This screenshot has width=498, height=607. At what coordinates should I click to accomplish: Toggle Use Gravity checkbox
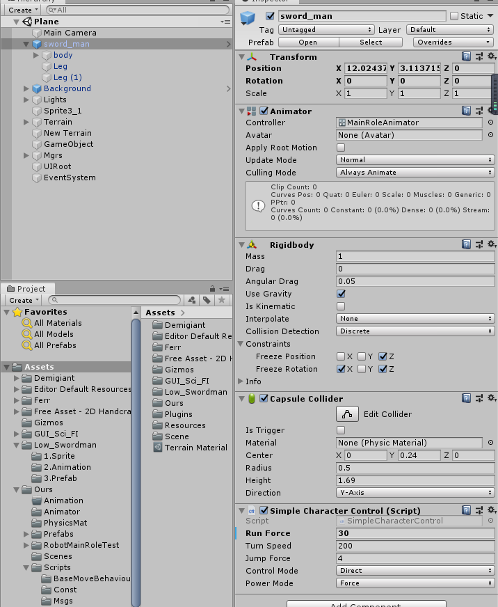(341, 294)
